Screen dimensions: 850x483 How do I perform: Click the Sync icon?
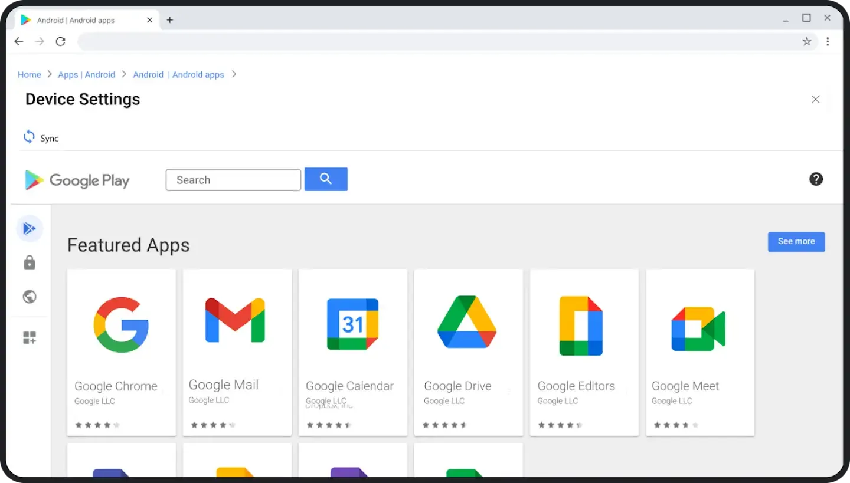pyautogui.click(x=29, y=136)
